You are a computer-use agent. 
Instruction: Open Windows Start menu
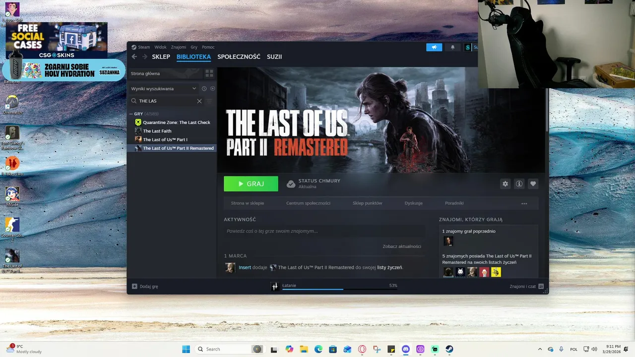click(x=186, y=349)
